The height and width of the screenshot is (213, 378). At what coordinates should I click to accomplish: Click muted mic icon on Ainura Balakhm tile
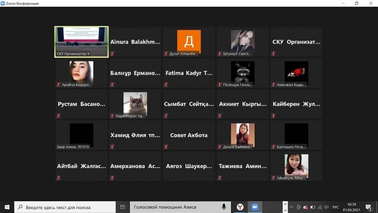[x=112, y=54]
